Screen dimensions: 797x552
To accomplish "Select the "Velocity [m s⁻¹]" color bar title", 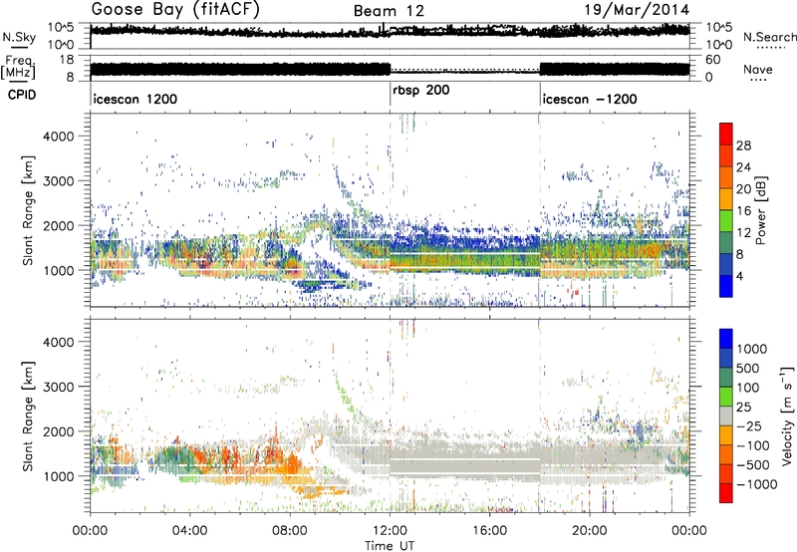I will click(787, 415).
